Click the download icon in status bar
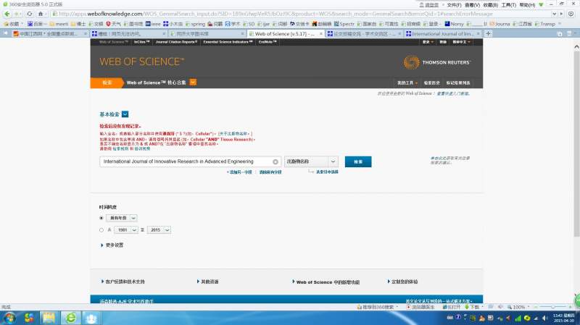 [x=473, y=307]
